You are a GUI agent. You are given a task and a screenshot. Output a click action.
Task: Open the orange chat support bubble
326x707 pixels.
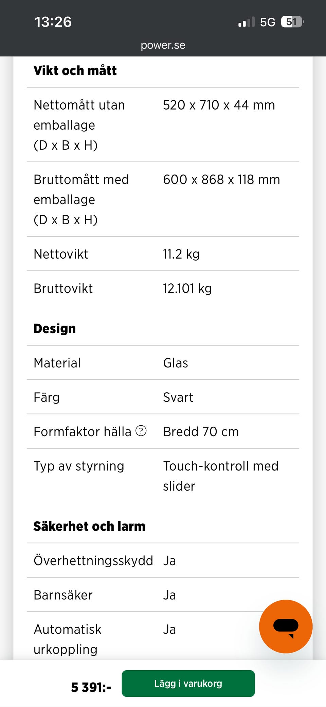point(286,626)
